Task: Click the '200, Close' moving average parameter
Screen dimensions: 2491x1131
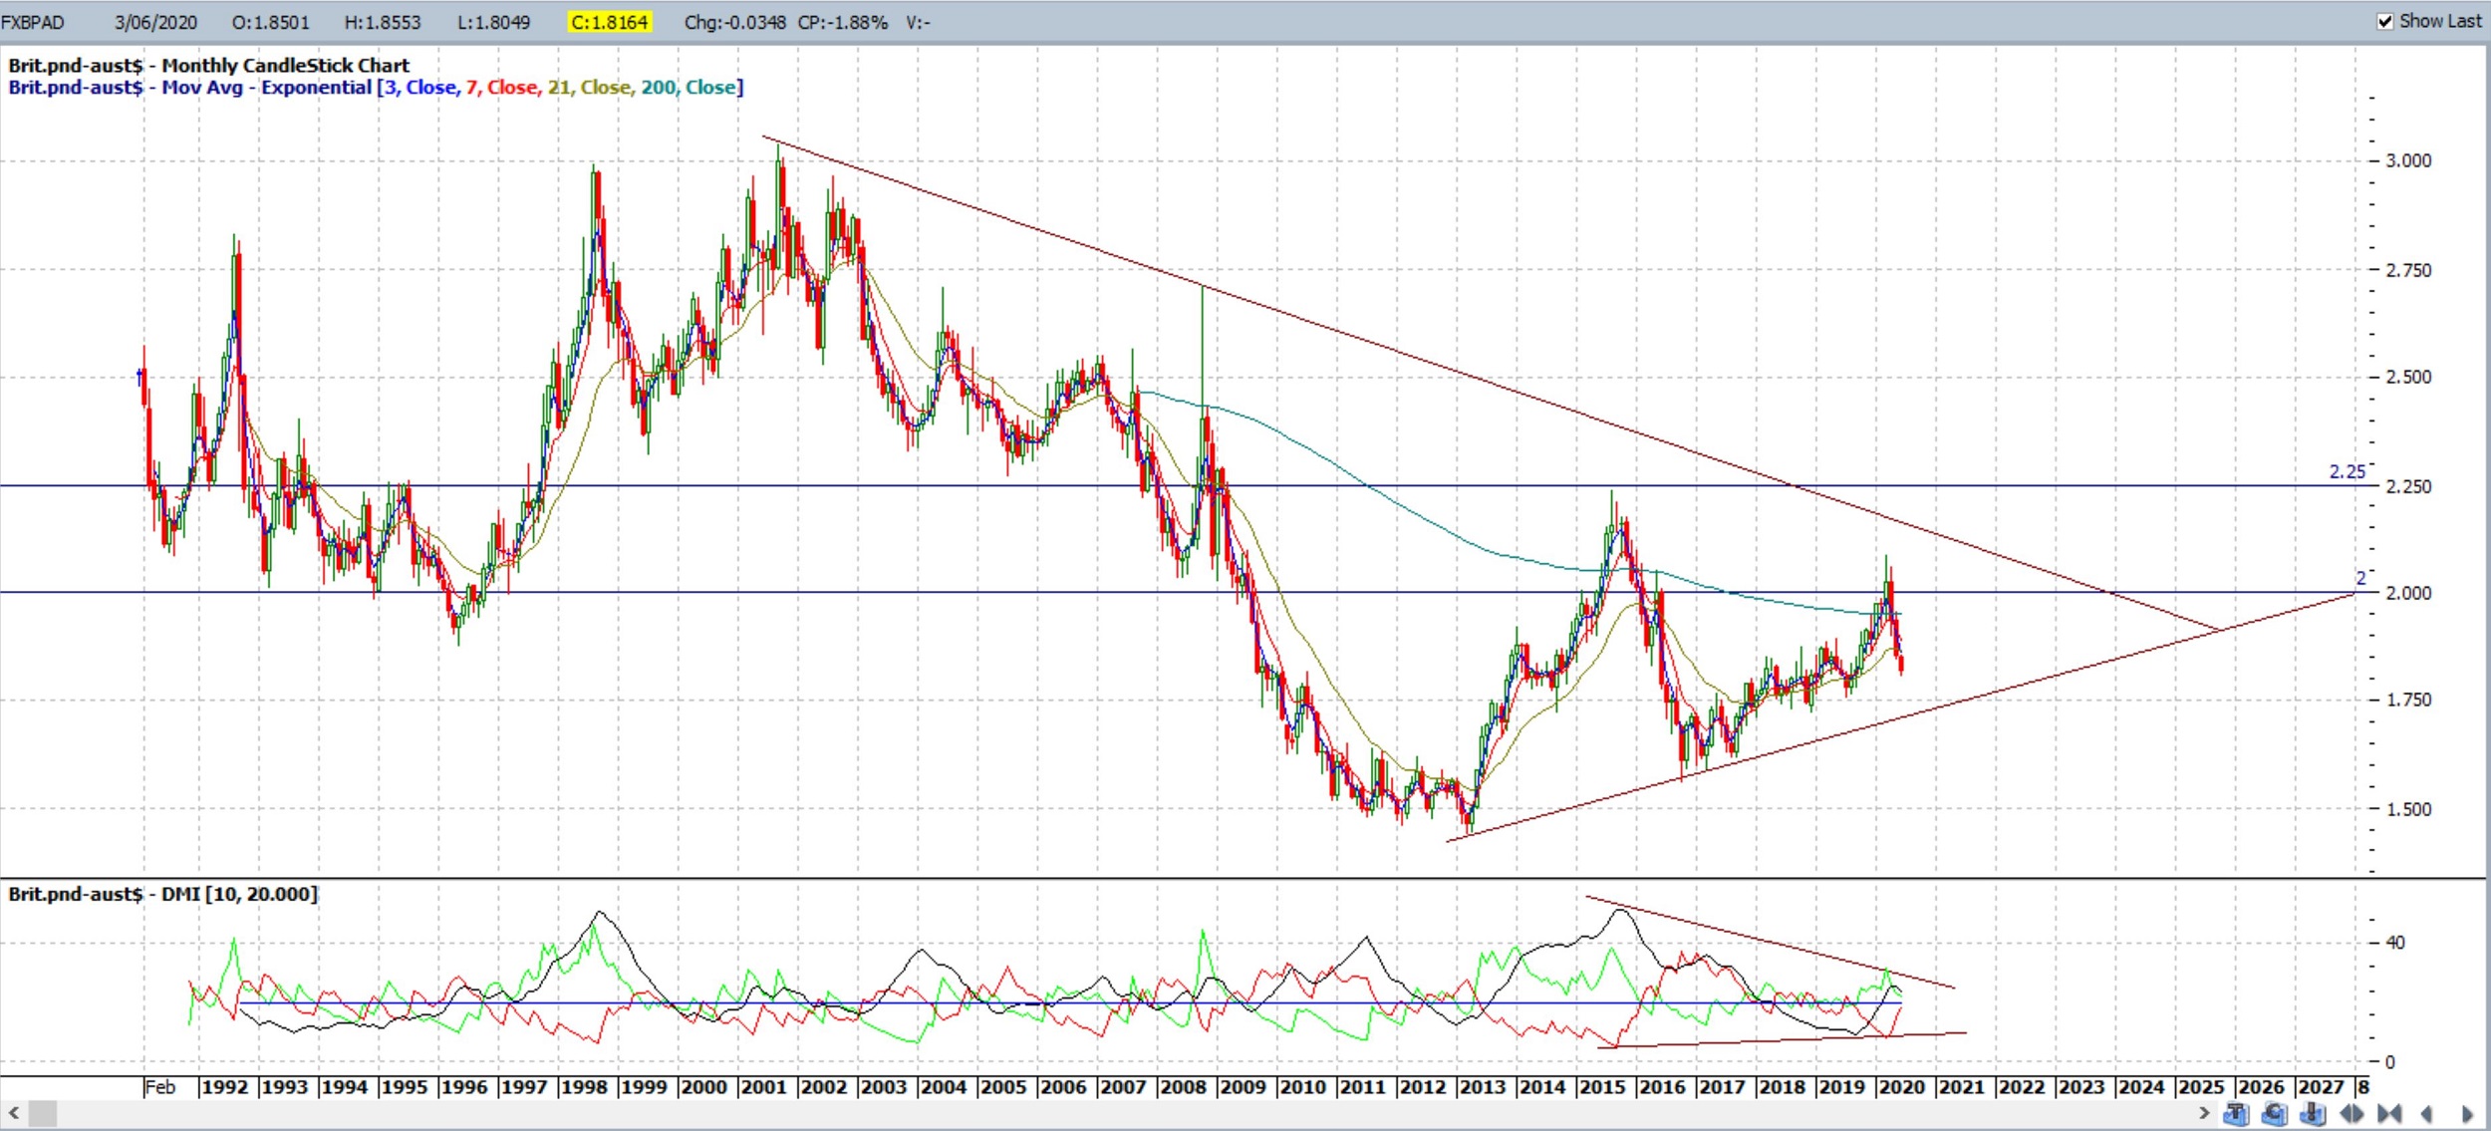Action: (689, 88)
